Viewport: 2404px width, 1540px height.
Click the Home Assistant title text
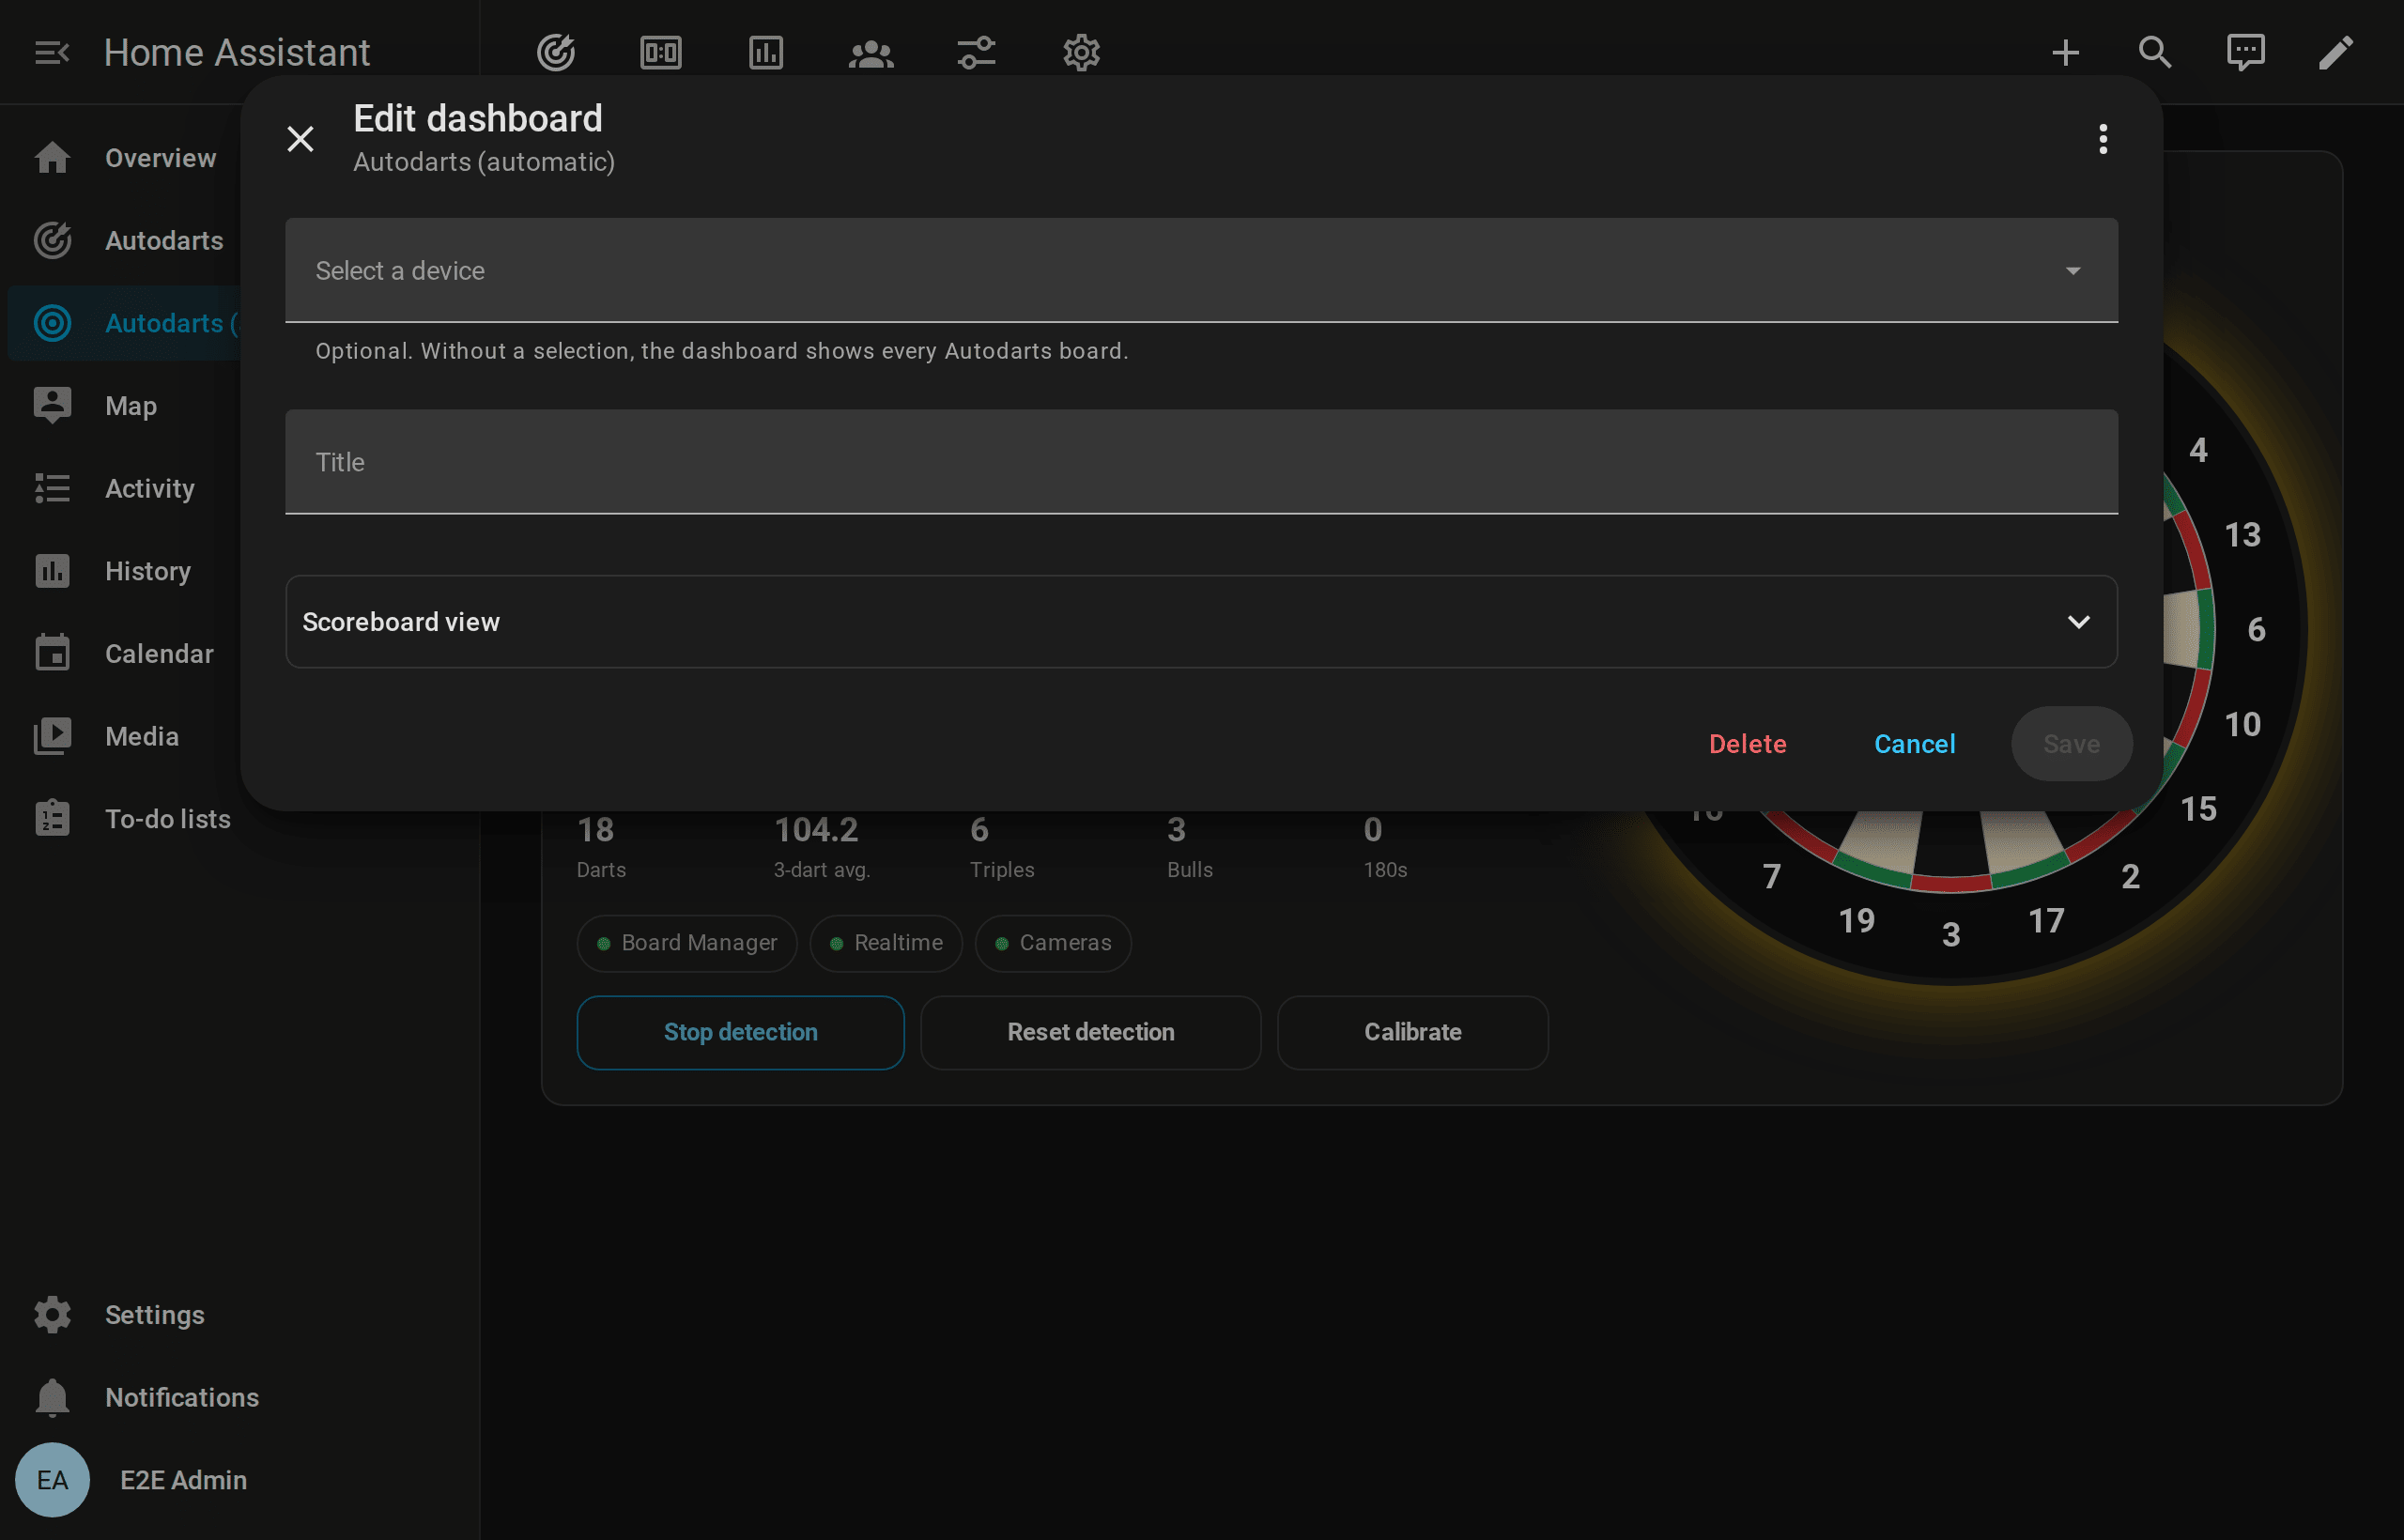[x=237, y=52]
